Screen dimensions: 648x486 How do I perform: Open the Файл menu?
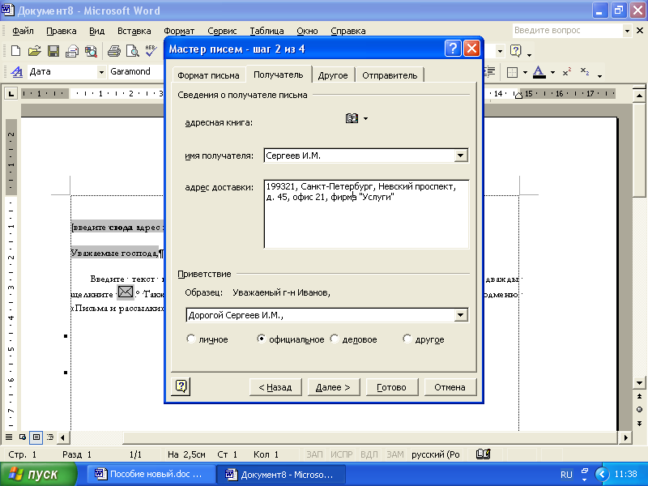[23, 31]
